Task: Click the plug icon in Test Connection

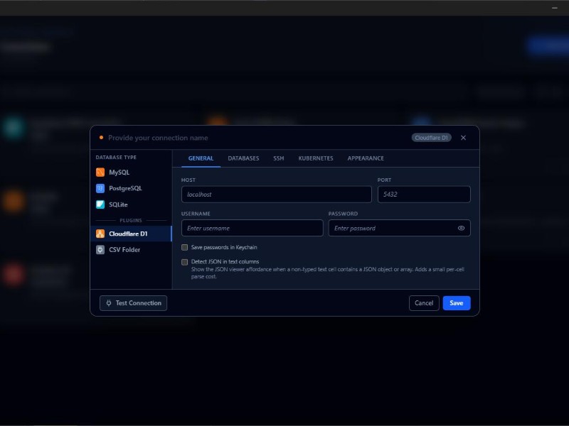Action: [x=109, y=303]
